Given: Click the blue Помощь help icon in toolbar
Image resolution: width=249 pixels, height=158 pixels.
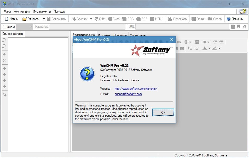Looking at the screenshot, I should [x=229, y=19].
